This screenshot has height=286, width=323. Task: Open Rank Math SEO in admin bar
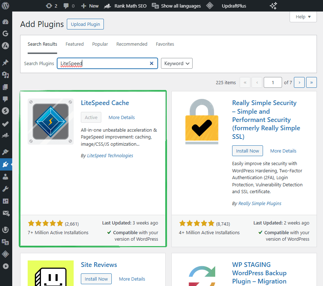point(125,6)
